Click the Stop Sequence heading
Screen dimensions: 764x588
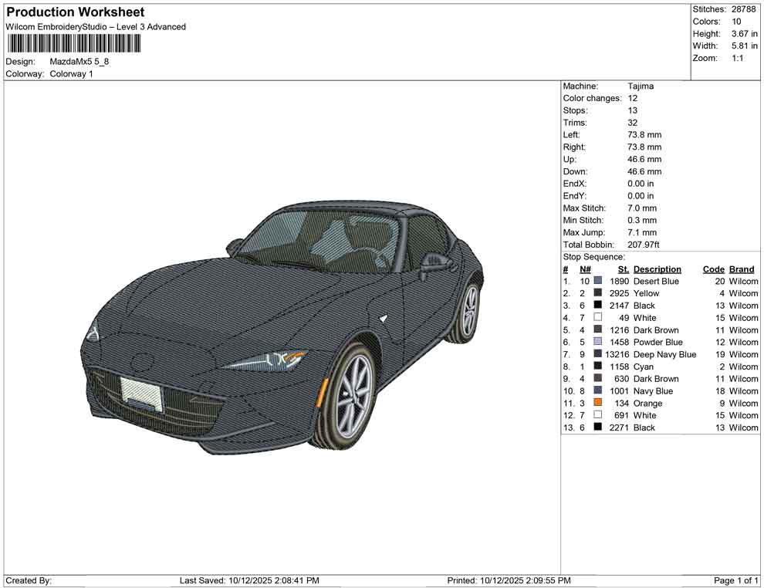(593, 257)
